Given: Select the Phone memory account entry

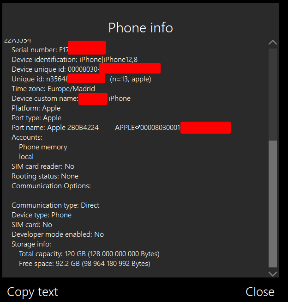Looking at the screenshot, I should [43, 147].
